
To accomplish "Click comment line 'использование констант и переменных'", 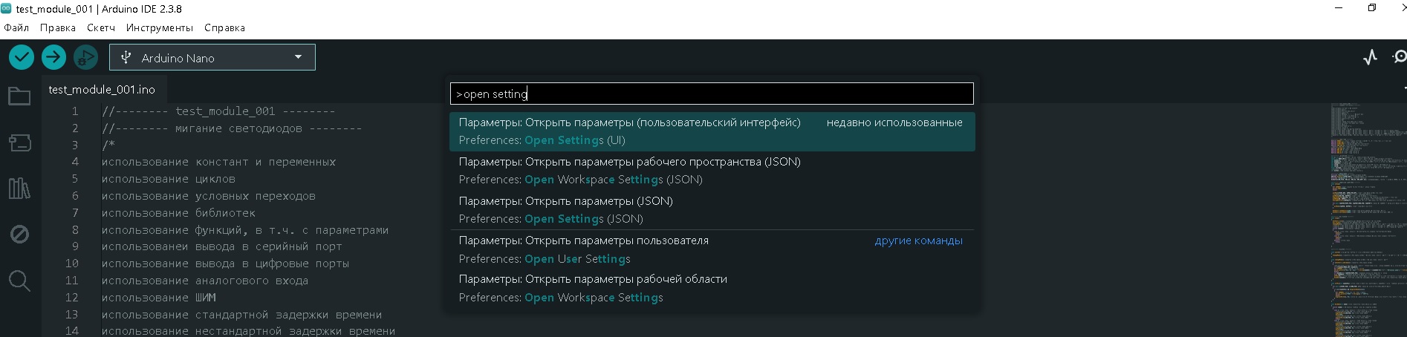I will (x=218, y=162).
